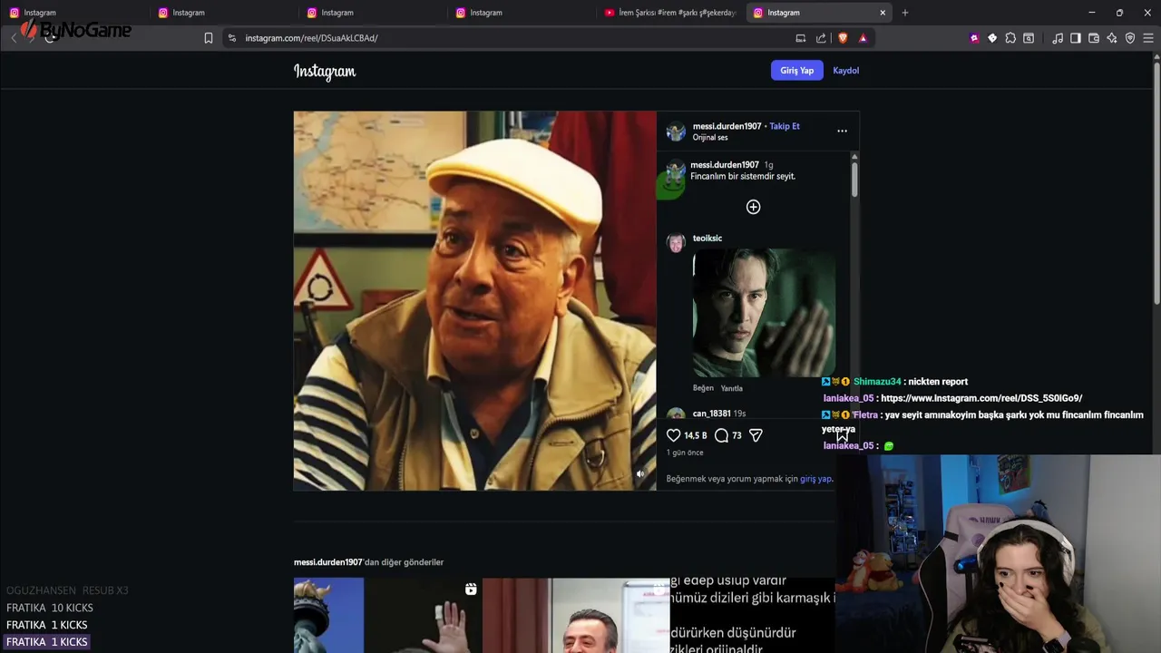This screenshot has height=653, width=1161.
Task: Unmute the reel using the speaker icon
Action: pos(640,474)
